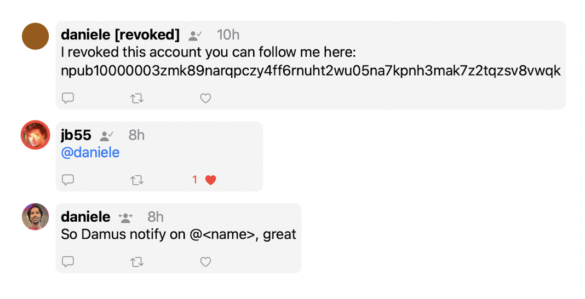Screen dimensions: 585x299
Task: Unlike jb55's post with red heart
Action: click(x=210, y=180)
